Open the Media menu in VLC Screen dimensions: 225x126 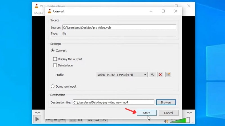point(39,13)
